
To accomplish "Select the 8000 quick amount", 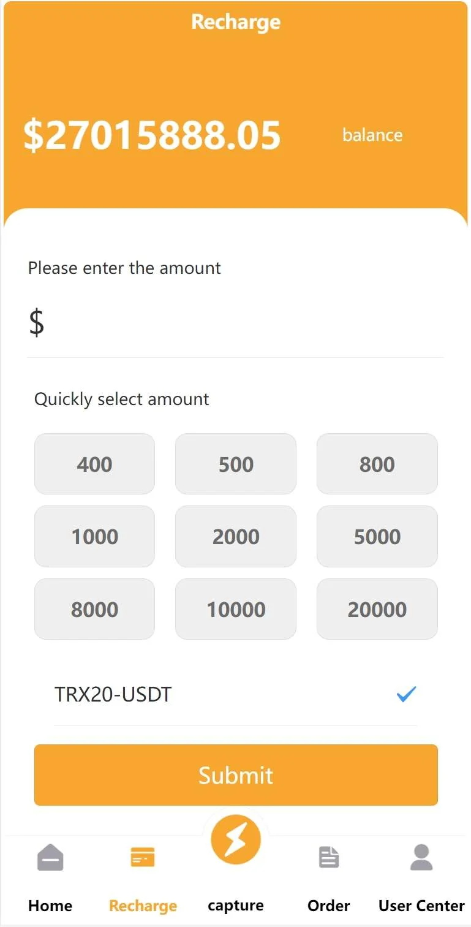I will click(94, 609).
